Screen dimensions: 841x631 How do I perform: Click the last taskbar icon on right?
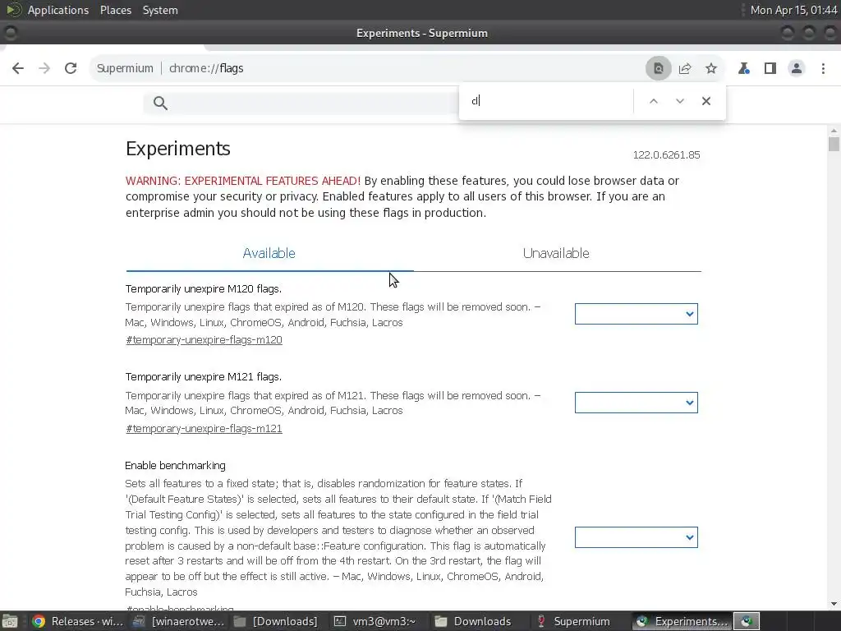747,621
